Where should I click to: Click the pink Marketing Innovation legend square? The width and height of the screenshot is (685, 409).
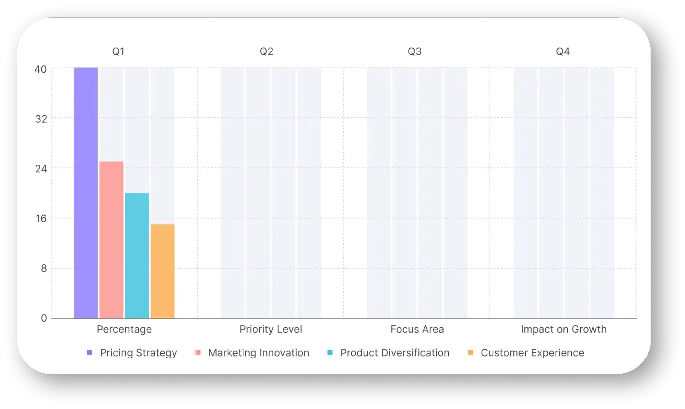(x=198, y=352)
